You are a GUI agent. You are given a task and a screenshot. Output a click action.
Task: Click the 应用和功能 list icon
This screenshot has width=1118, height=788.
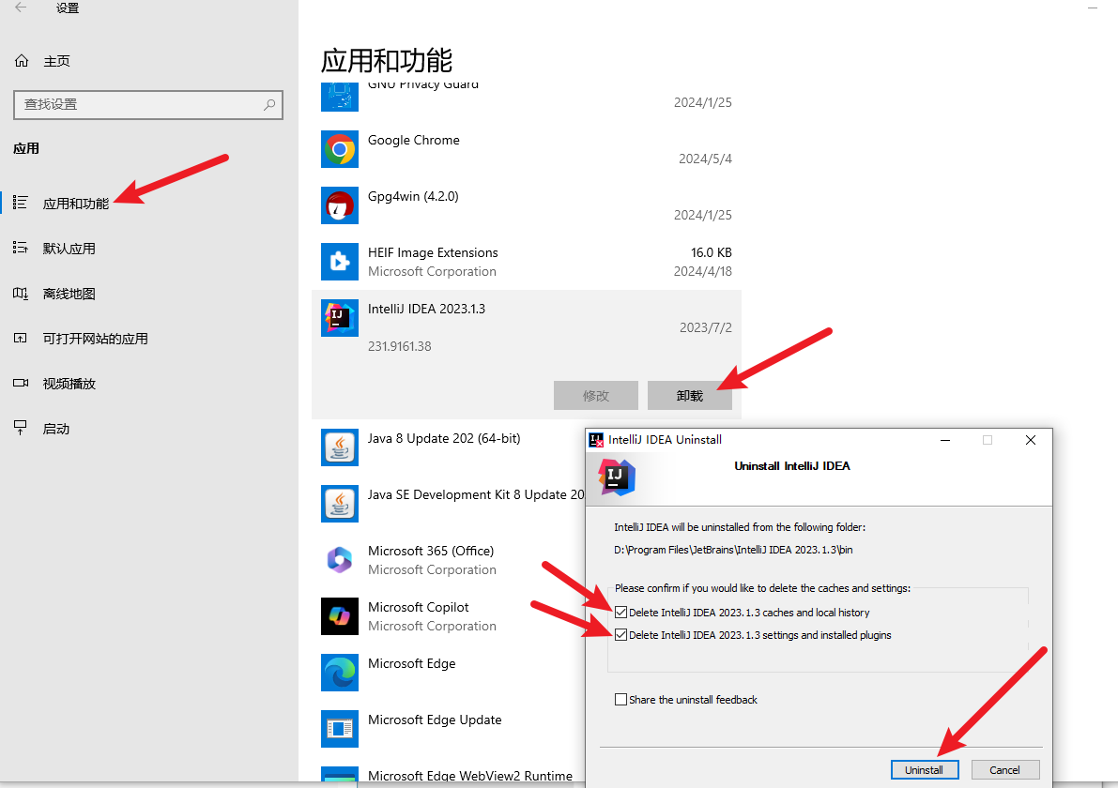21,203
